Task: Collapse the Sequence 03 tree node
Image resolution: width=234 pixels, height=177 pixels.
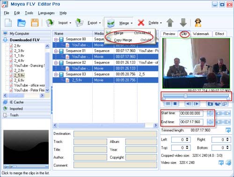Action: (x=56, y=74)
